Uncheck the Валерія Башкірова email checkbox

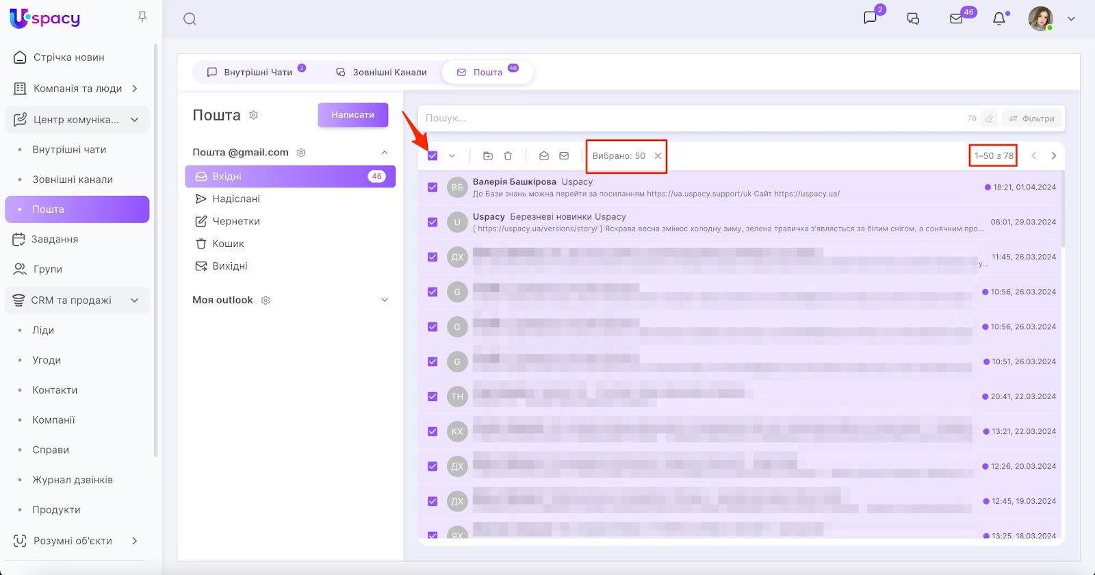[433, 187]
